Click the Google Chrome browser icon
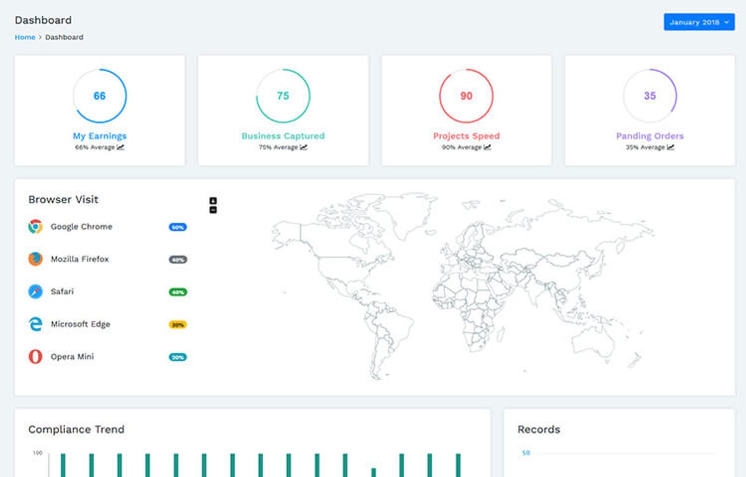 [35, 226]
